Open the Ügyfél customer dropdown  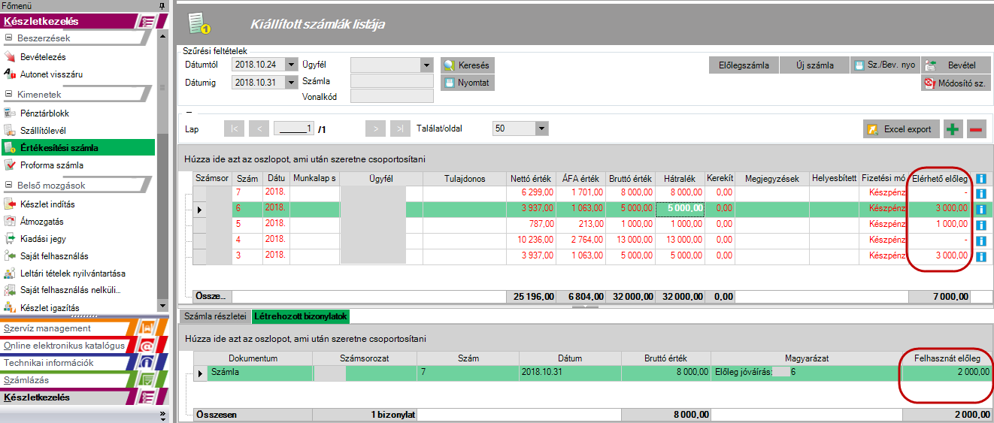(x=427, y=65)
